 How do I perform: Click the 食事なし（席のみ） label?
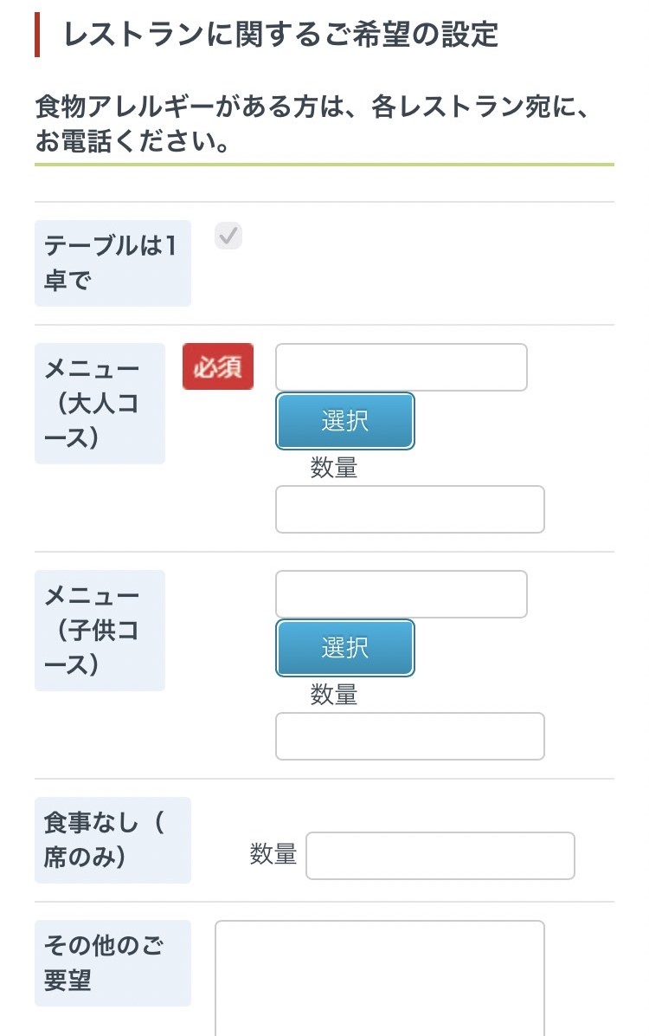click(112, 839)
